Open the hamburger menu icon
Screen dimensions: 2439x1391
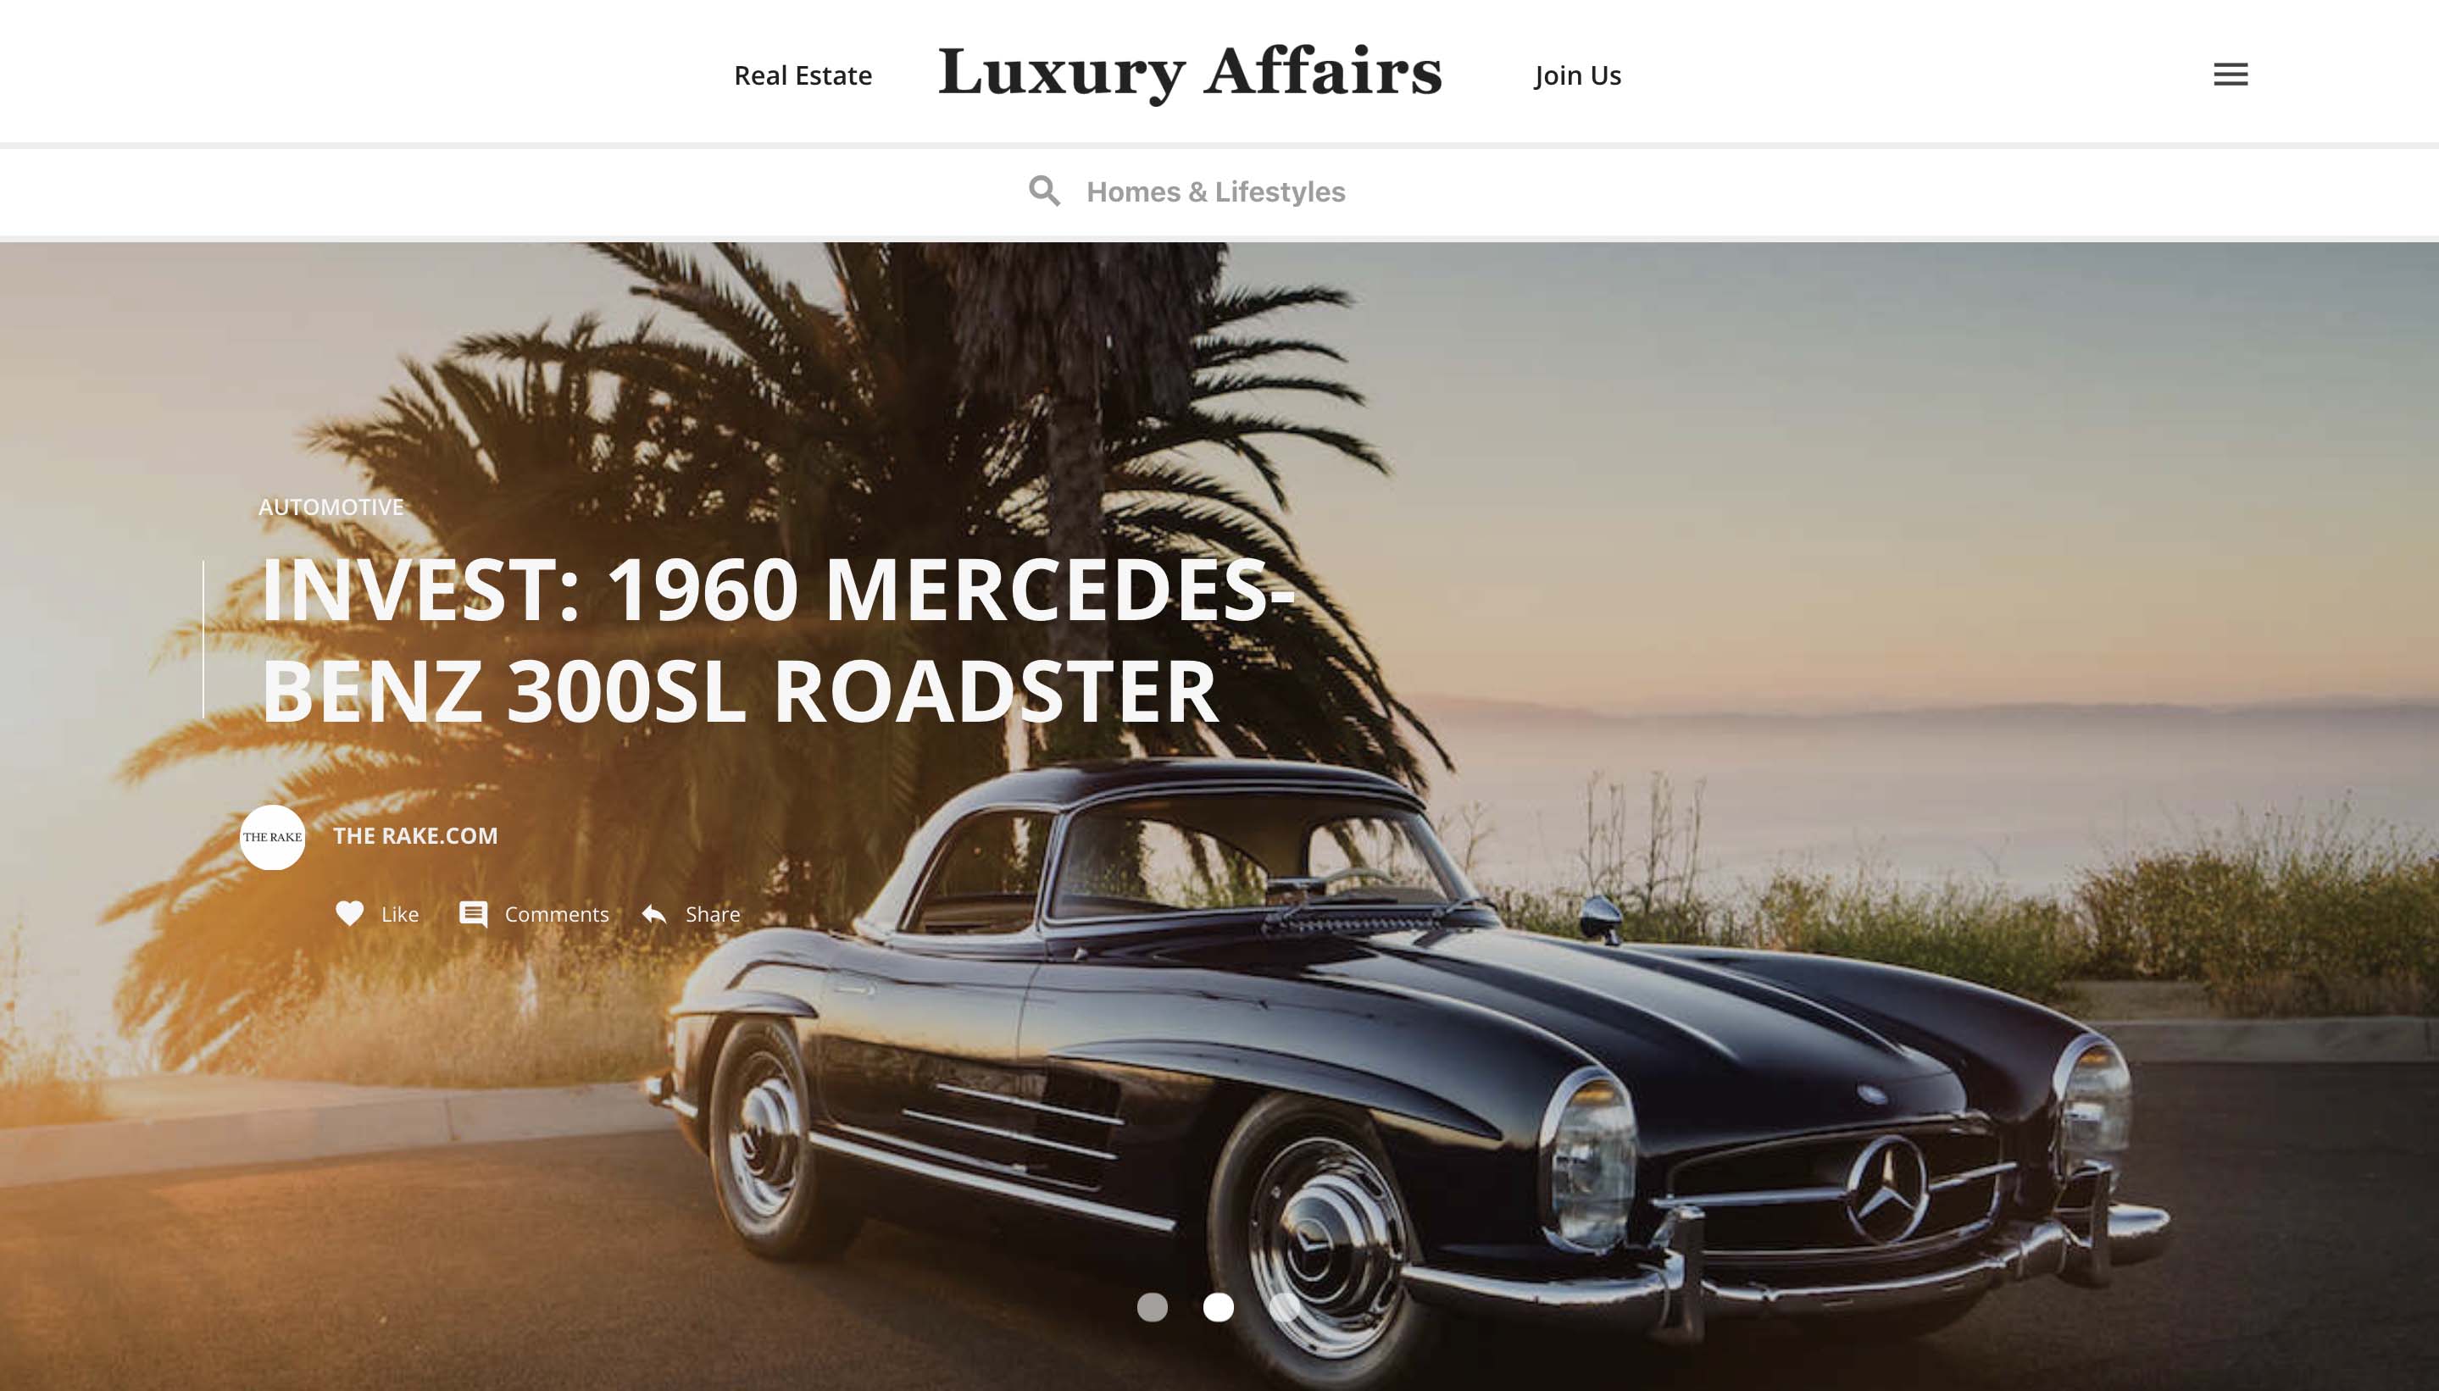coord(2230,75)
